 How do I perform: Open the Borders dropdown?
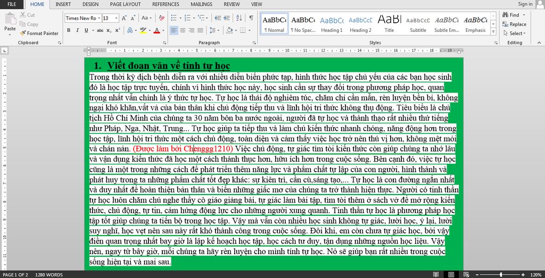pos(250,30)
